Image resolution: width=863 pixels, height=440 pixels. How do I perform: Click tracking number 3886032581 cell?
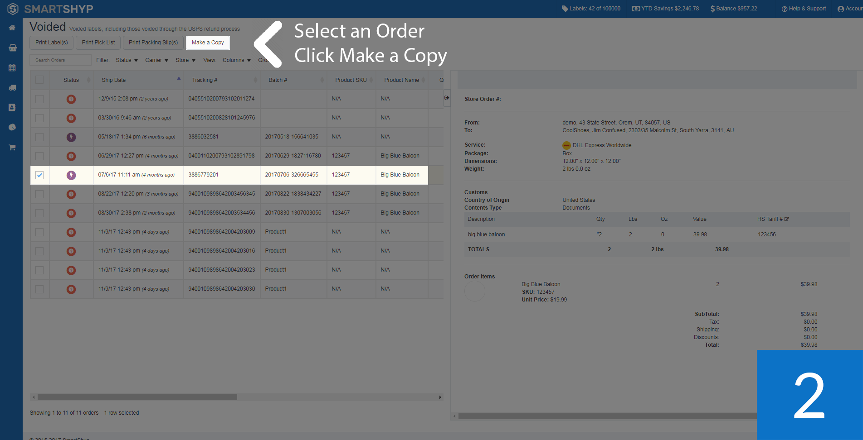pyautogui.click(x=222, y=137)
